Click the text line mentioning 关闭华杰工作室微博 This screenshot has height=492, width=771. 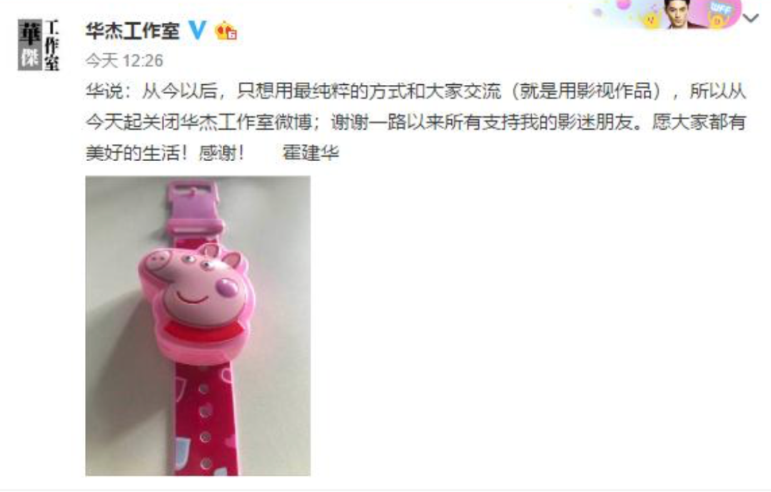(416, 121)
